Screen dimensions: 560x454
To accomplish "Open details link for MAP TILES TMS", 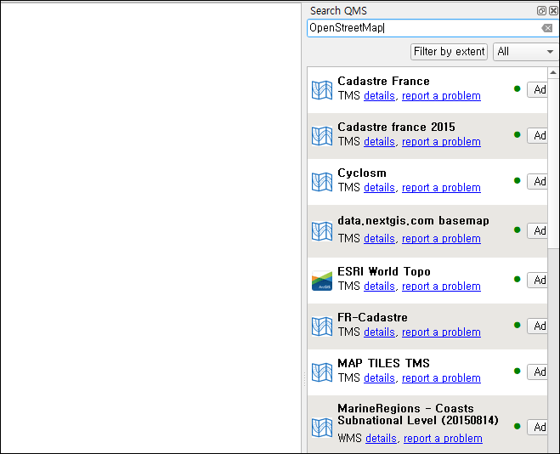I will click(x=379, y=378).
